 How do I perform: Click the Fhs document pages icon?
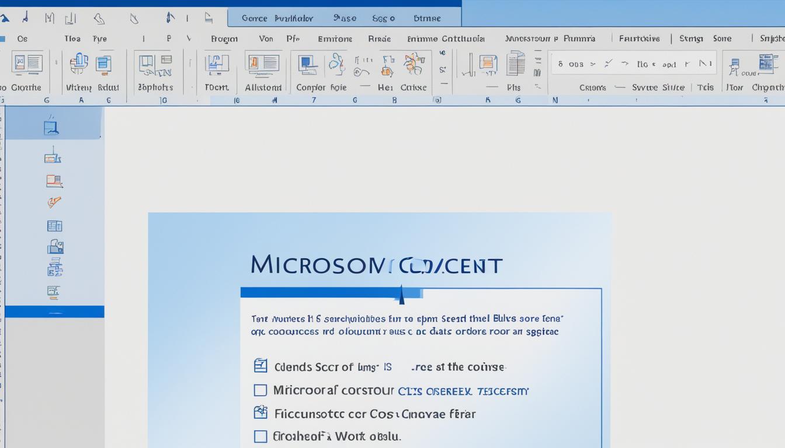click(515, 63)
